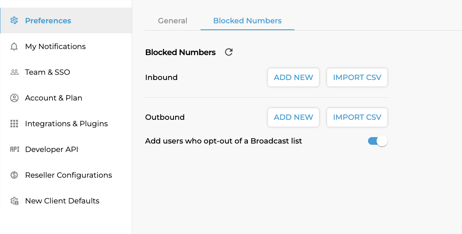The height and width of the screenshot is (234, 462).
Task: Refresh the Blocked Numbers list
Action: [229, 52]
